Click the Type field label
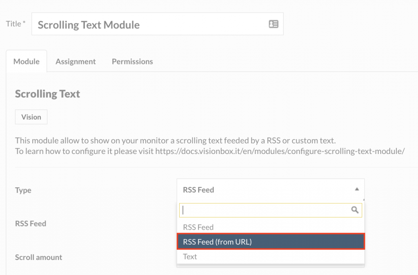Screen dimensions: 418x275 (x=23, y=190)
